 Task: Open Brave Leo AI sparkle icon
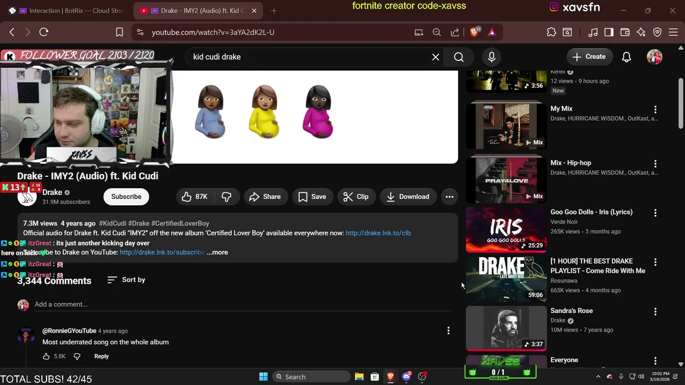click(x=641, y=32)
